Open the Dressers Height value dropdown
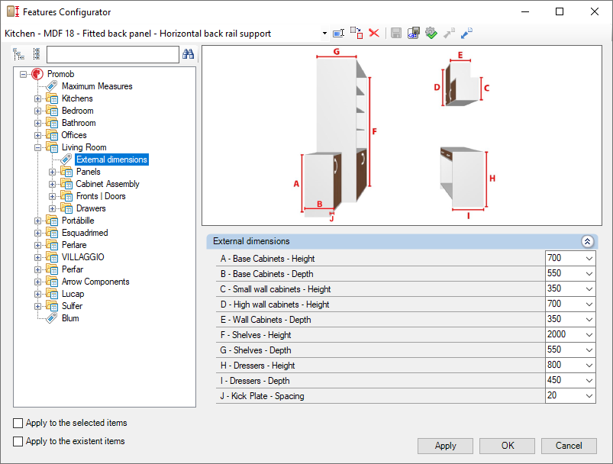 coord(589,365)
